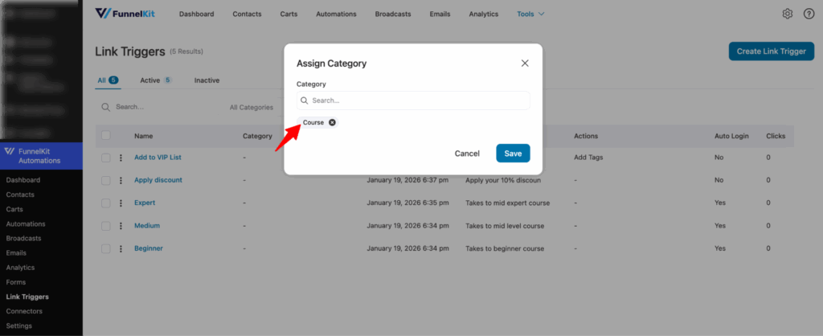
Task: Click the Save button in dialog
Action: pyautogui.click(x=513, y=154)
